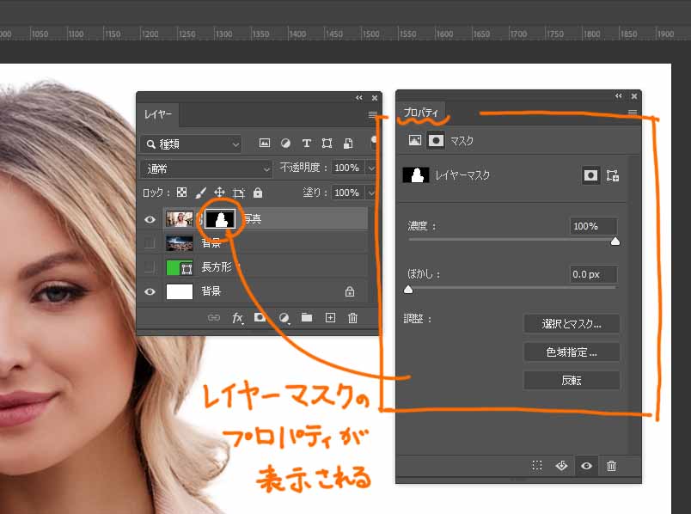The height and width of the screenshot is (514, 691).
Task: Click the add vector mask icon
Action: pyautogui.click(x=612, y=175)
